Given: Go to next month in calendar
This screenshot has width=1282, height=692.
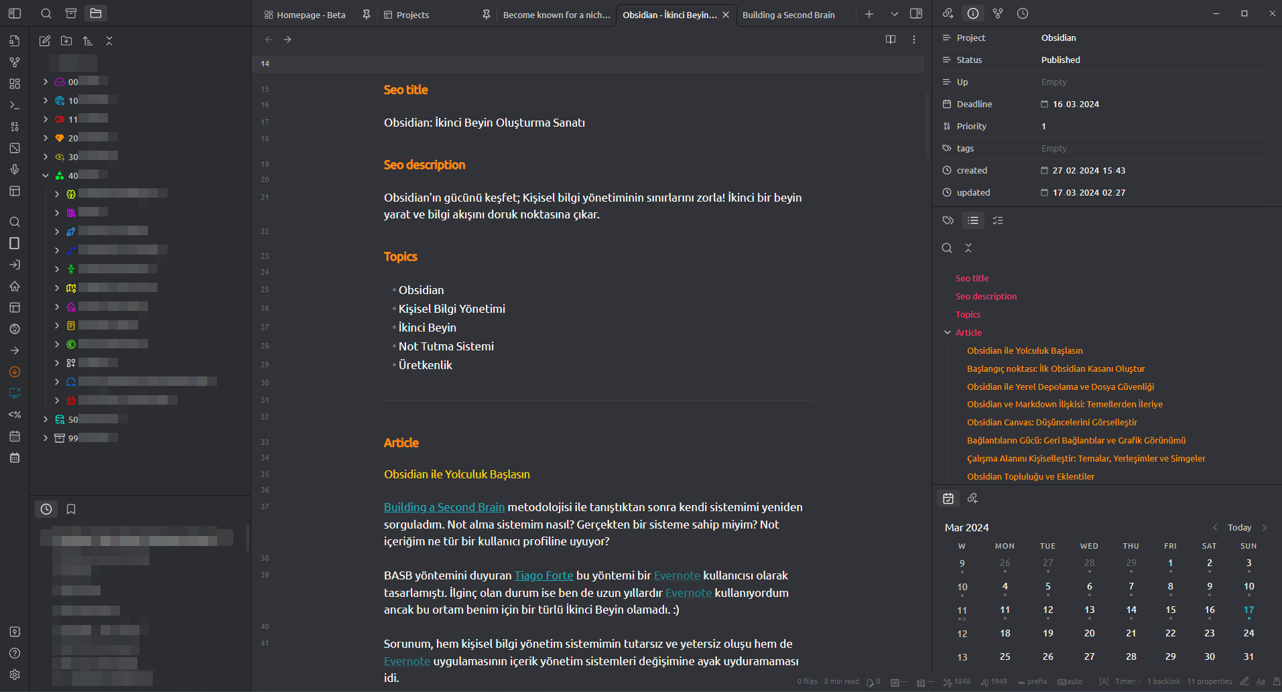Looking at the screenshot, I should coord(1265,527).
